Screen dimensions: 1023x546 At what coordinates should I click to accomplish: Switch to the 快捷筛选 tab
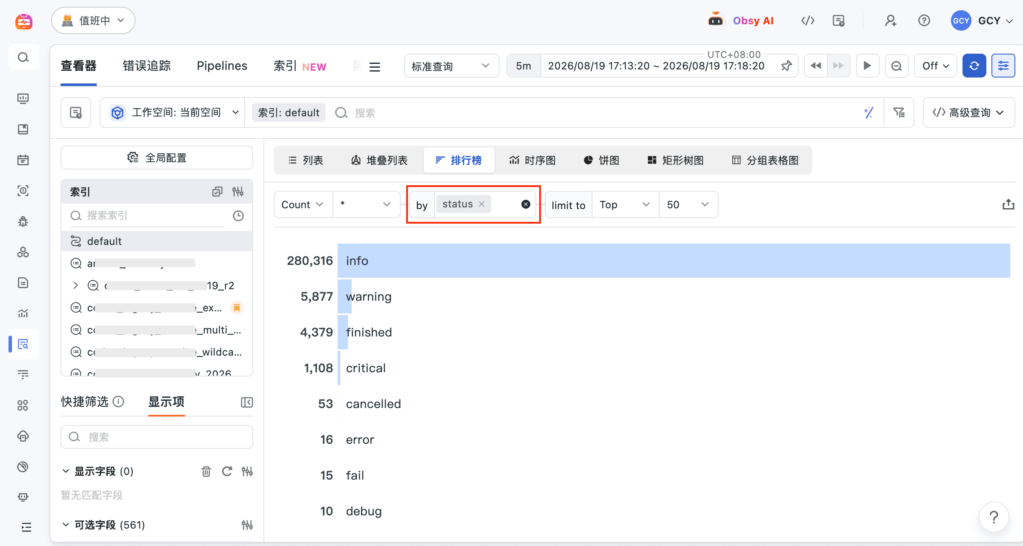pyautogui.click(x=85, y=402)
